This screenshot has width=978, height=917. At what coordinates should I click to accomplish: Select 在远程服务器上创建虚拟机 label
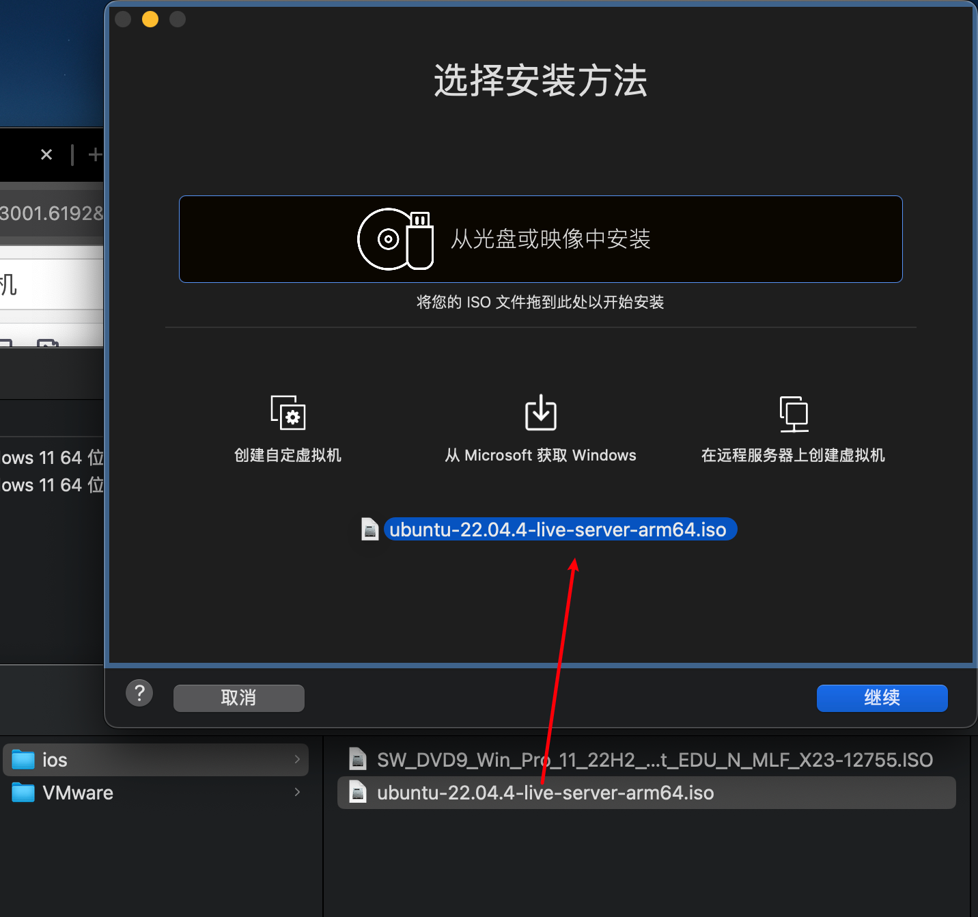(793, 455)
